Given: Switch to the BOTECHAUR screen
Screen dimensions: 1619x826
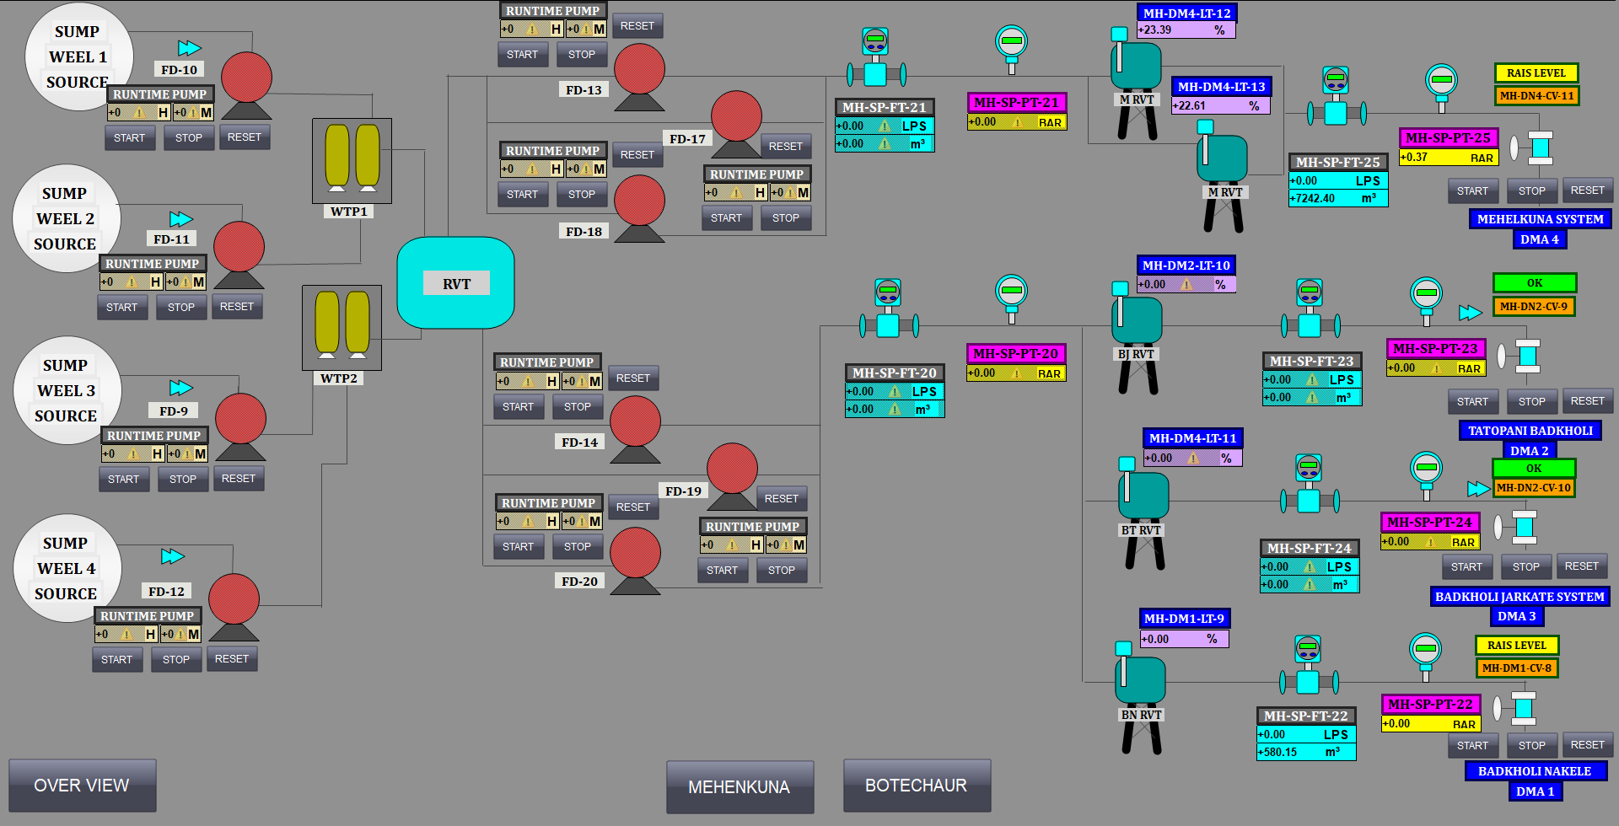Looking at the screenshot, I should [x=917, y=786].
